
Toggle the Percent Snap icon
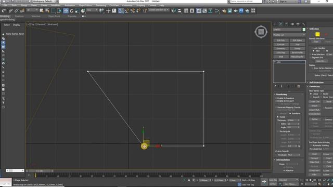coord(133,10)
